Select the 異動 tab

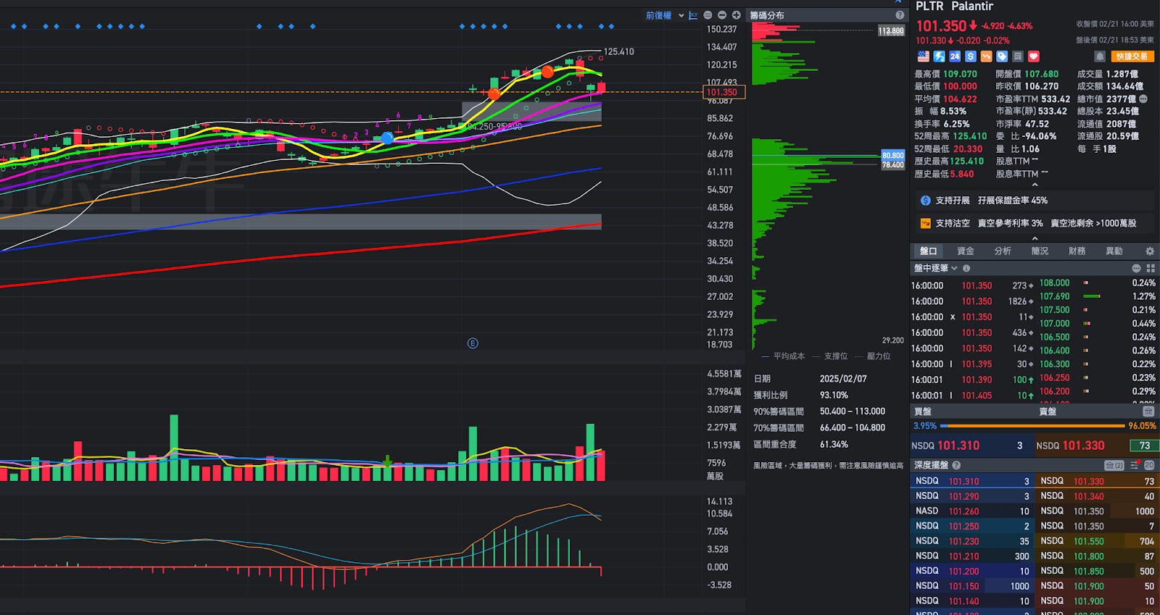[x=1114, y=251]
